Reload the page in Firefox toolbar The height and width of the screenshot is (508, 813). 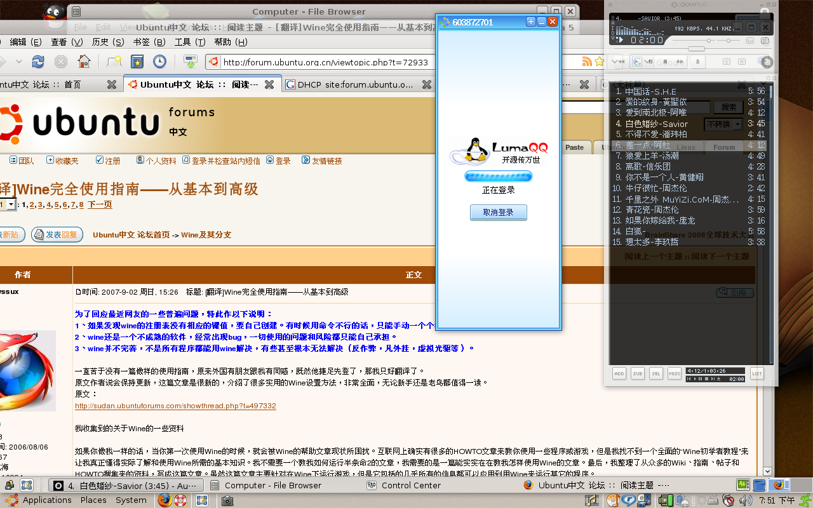[x=38, y=62]
